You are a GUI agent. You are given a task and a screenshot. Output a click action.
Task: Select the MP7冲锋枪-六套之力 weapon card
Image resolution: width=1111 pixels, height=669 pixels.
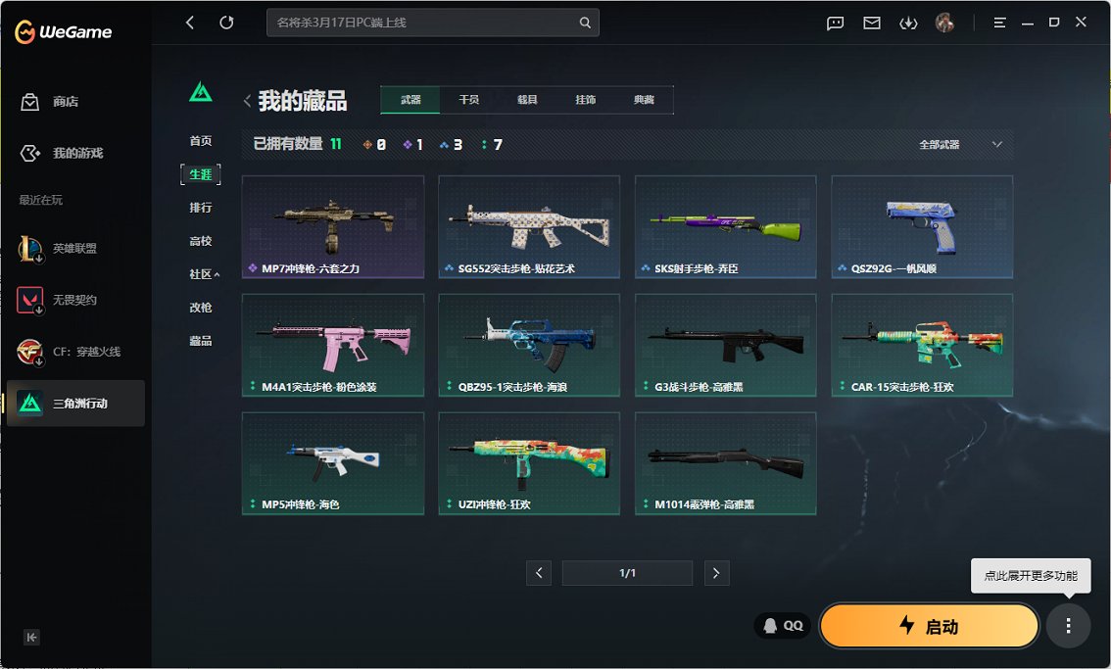[332, 227]
